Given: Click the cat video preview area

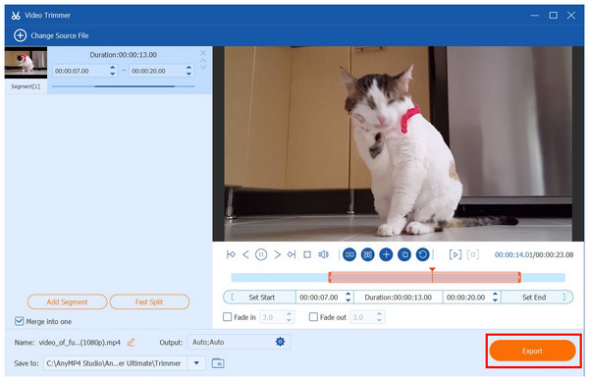Looking at the screenshot, I should point(399,143).
